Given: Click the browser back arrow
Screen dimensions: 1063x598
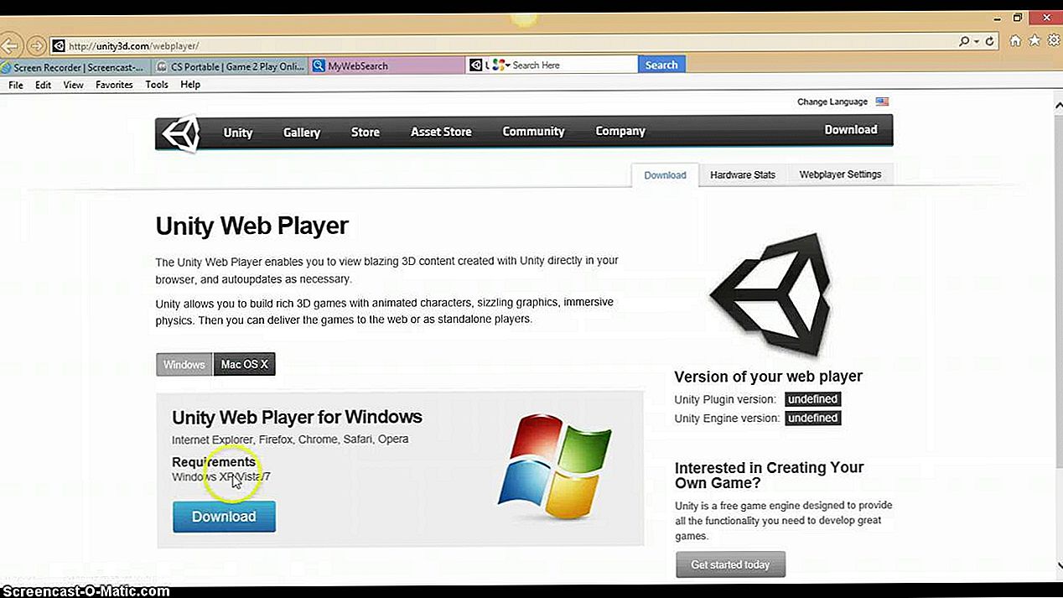Looking at the screenshot, I should click(9, 45).
